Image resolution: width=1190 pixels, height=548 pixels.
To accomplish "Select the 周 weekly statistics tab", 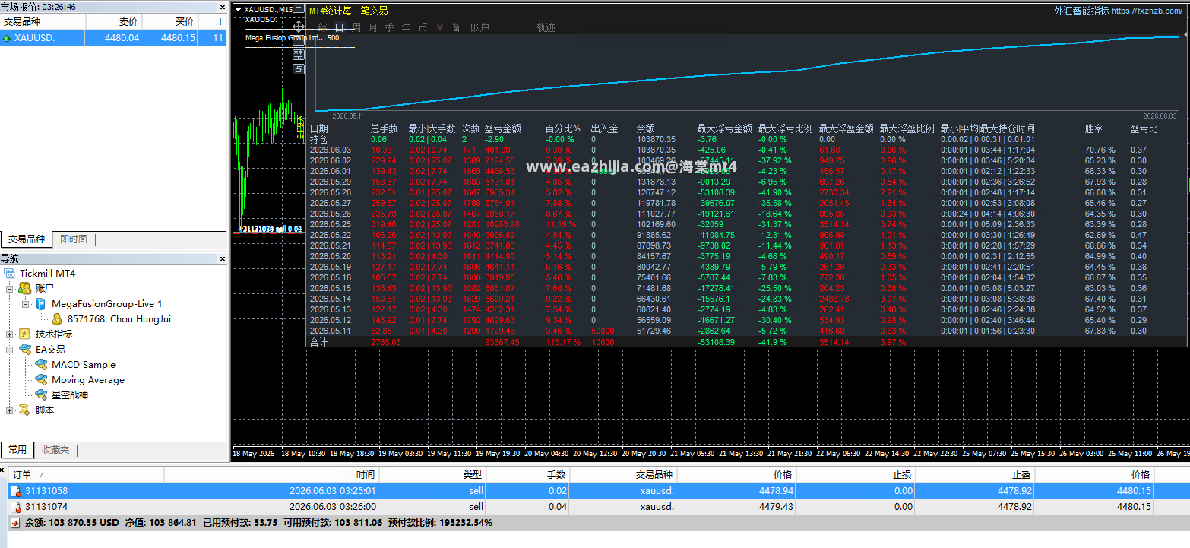I will coord(356,27).
